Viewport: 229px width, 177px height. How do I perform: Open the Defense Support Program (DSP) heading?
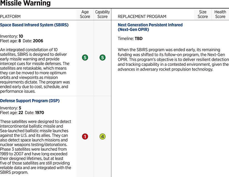pyautogui.click(x=30, y=101)
